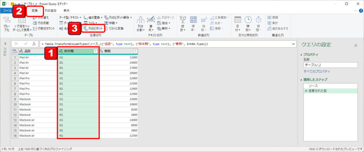This screenshot has height=152, width=364.
Task: Open the 四半期 column filter dropdown
Action: pos(95,51)
